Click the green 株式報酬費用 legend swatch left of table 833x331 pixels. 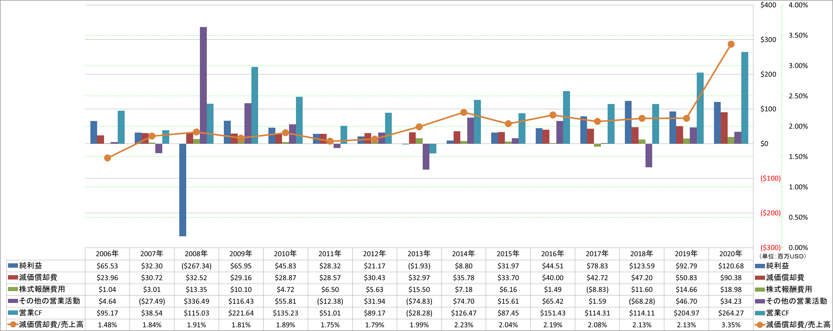(13, 289)
